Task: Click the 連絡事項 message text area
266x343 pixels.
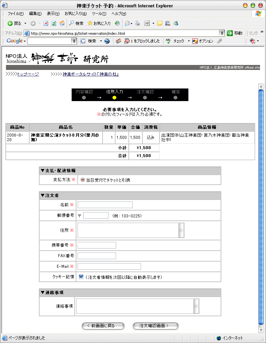Action: tap(138, 306)
